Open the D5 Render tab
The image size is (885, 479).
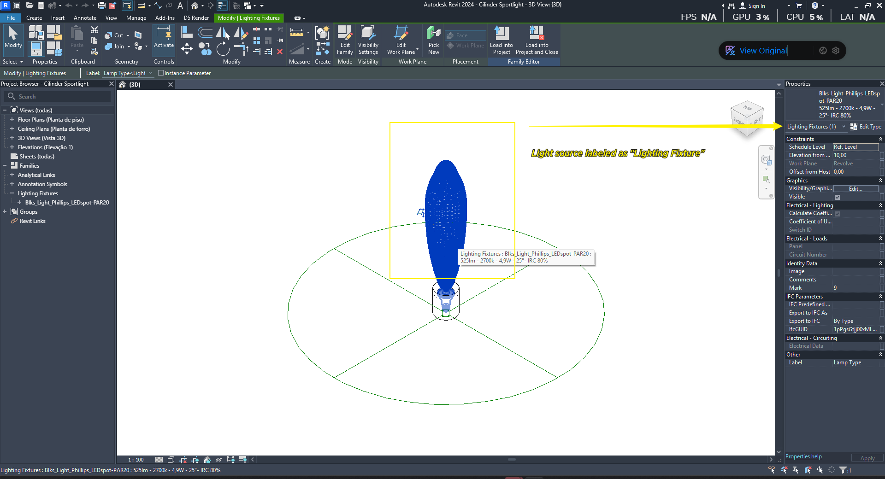coord(196,18)
